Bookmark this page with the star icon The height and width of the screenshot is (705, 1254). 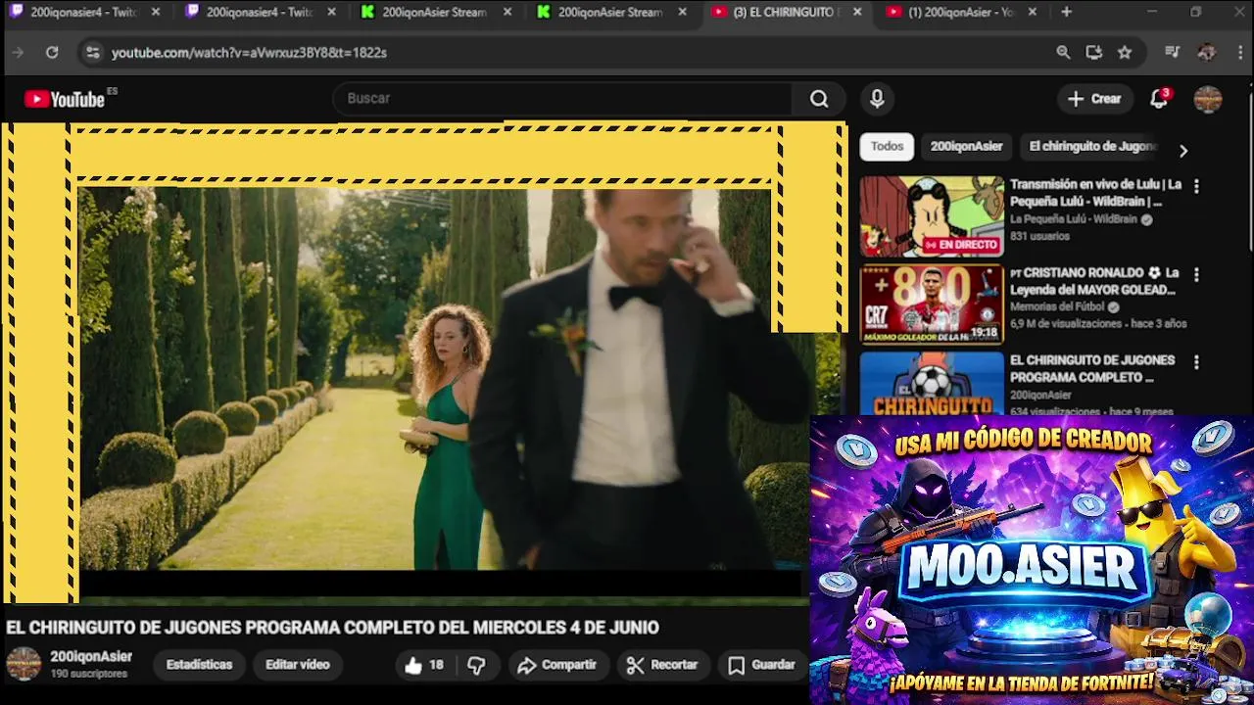1125,53
